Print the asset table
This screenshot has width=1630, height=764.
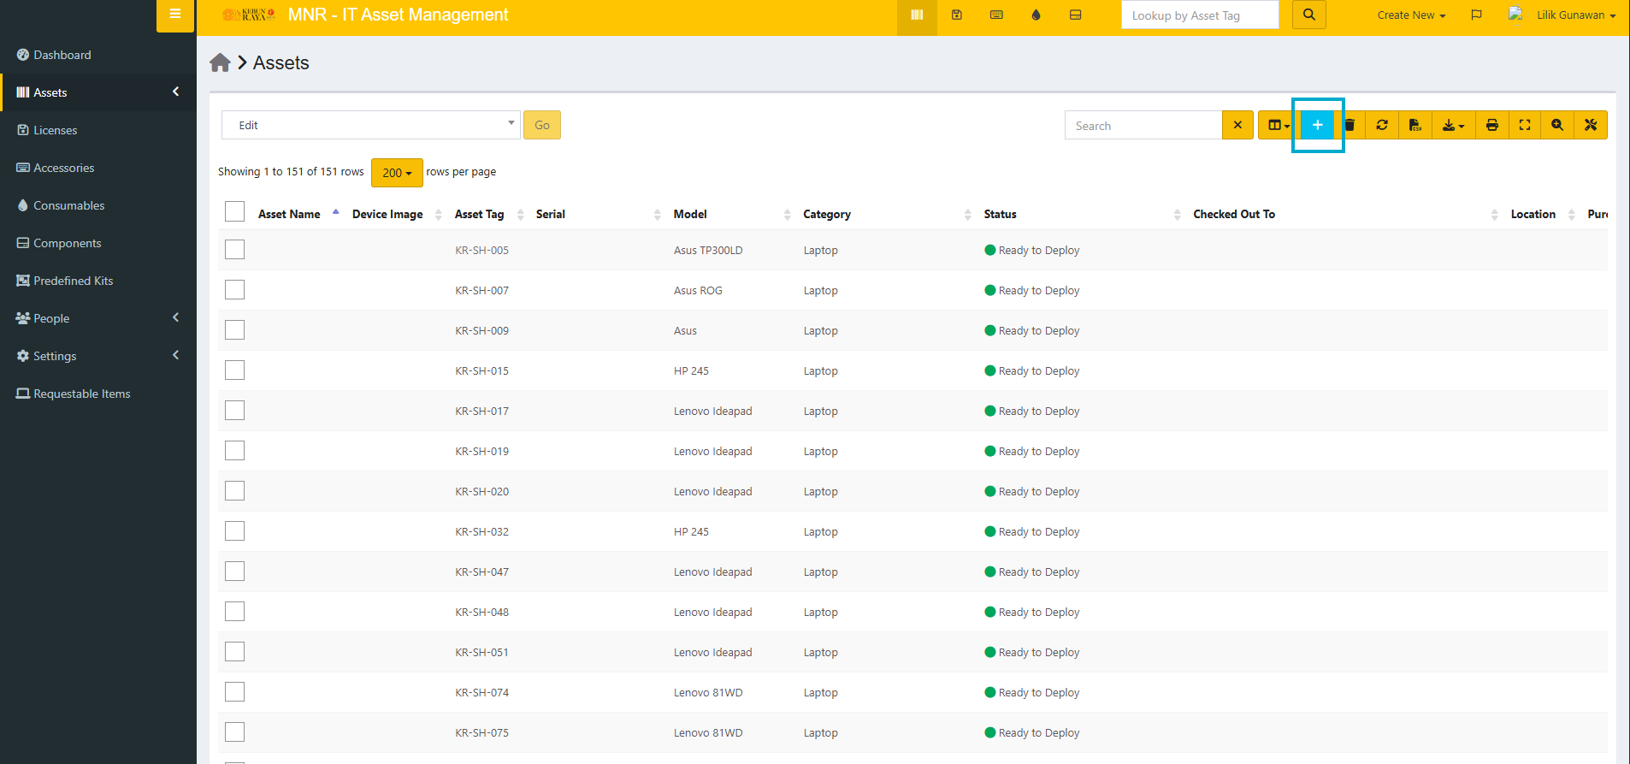pyautogui.click(x=1491, y=125)
